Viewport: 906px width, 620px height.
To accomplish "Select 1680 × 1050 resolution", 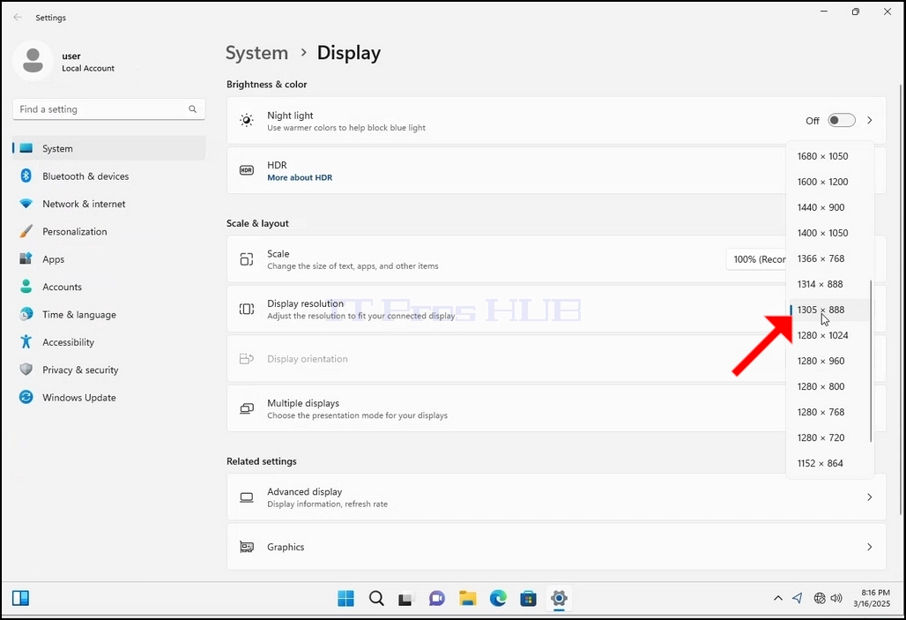I will [829, 156].
